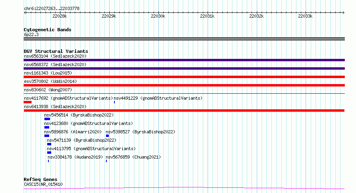
Task: Select the tiny blue nsv5676859 marker
Action: coord(106,161)
